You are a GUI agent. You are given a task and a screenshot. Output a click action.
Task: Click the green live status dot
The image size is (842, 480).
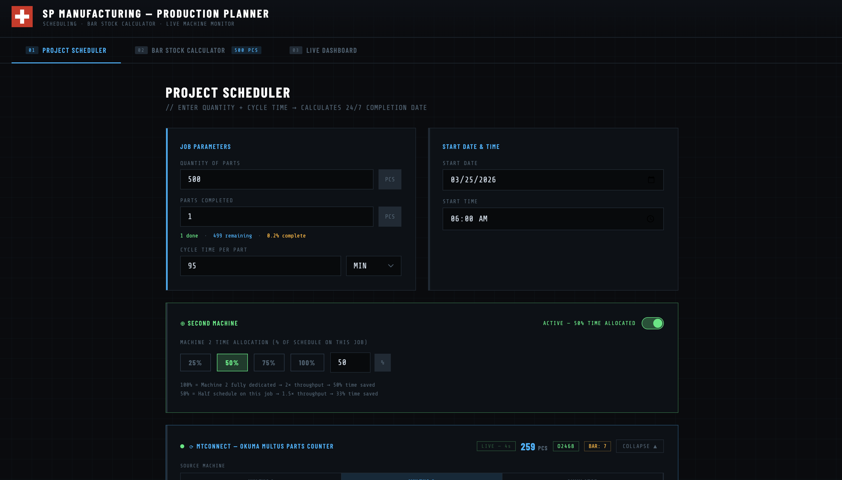click(182, 446)
